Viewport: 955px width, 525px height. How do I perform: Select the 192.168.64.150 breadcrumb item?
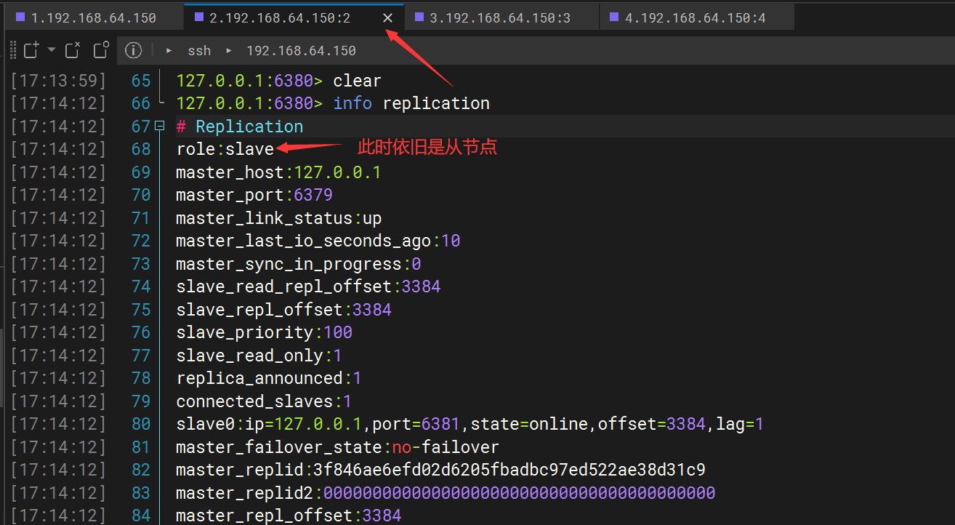point(301,51)
